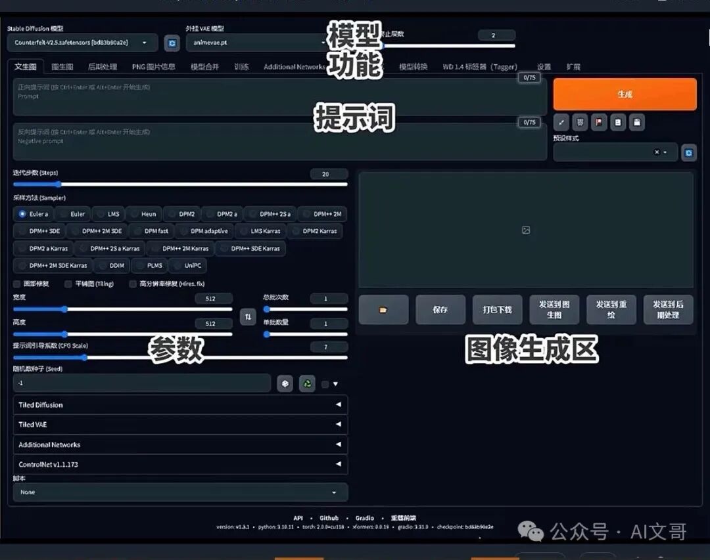Click the refresh VAE models icon

[171, 43]
